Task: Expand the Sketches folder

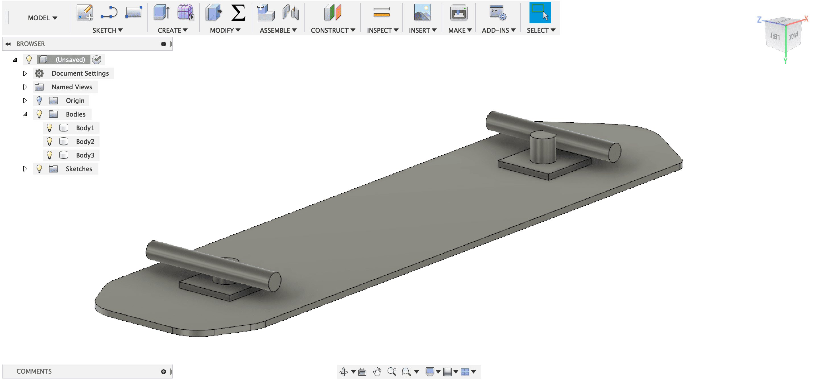Action: (x=25, y=169)
